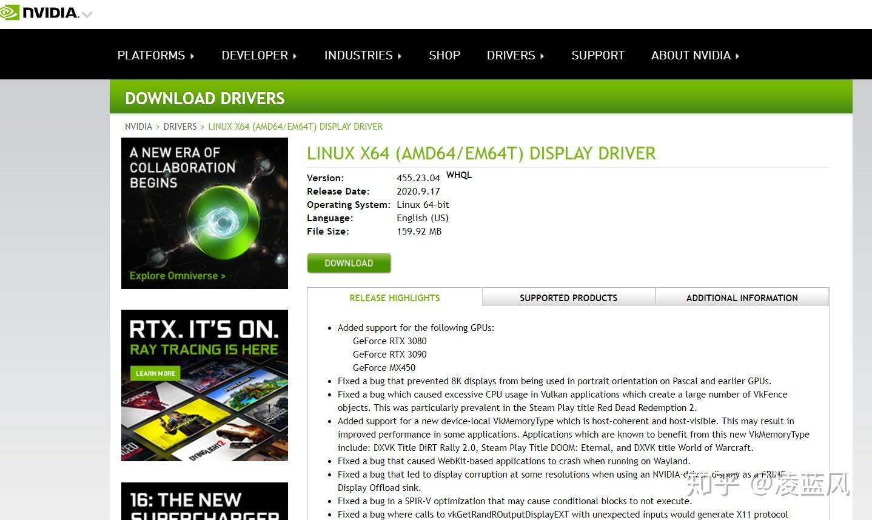
Task: Select the release date 2020.9.17
Action: pos(418,191)
